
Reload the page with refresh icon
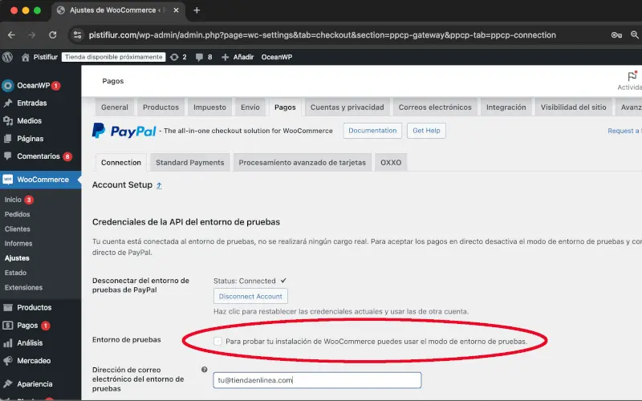click(53, 35)
